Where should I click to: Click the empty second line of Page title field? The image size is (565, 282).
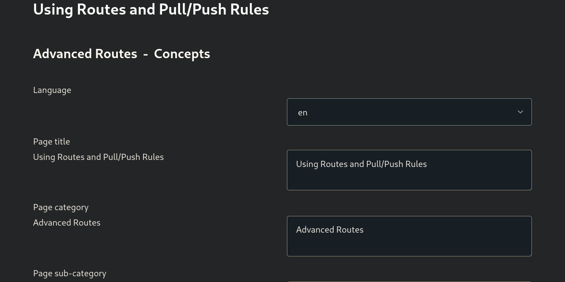(x=409, y=180)
